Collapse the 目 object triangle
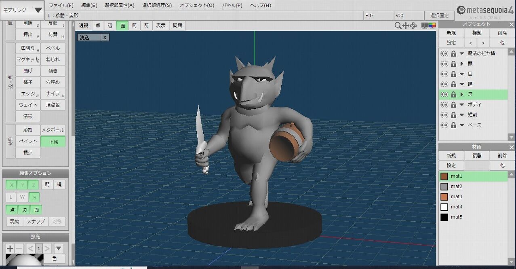516x269 pixels. click(462, 74)
